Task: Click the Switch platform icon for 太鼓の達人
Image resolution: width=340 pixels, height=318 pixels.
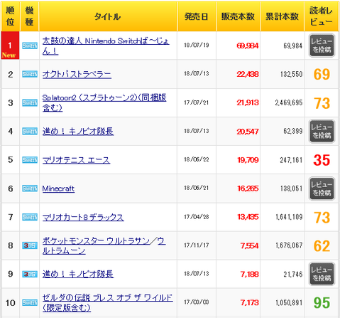Action: 30,46
